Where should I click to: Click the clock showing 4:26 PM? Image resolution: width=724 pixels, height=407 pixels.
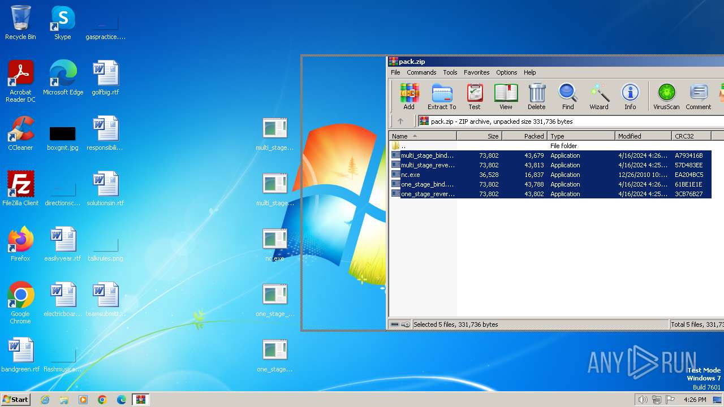coord(695,400)
